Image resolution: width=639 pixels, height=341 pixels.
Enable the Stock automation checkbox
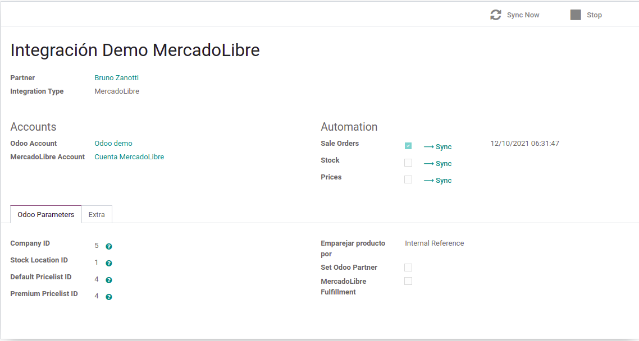click(x=408, y=163)
